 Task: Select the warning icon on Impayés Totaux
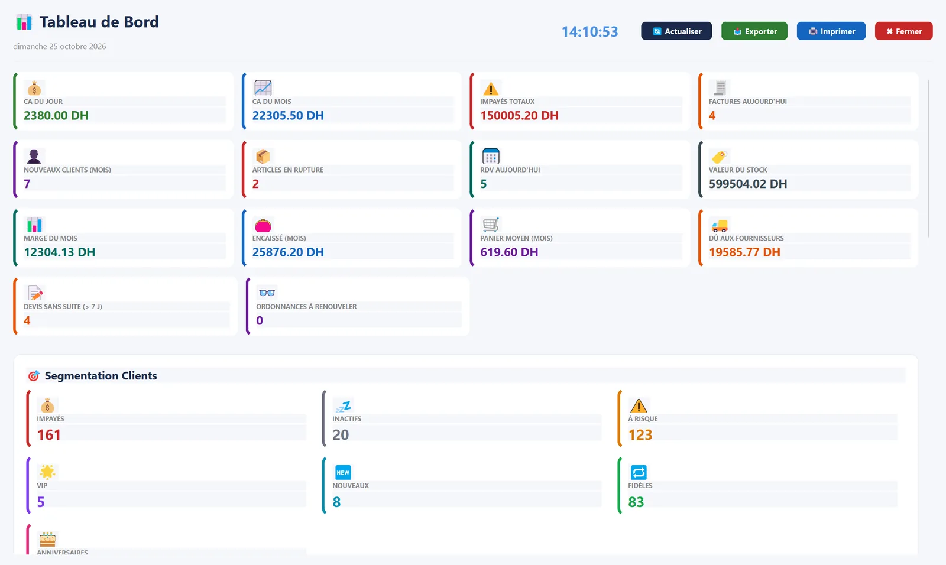491,88
